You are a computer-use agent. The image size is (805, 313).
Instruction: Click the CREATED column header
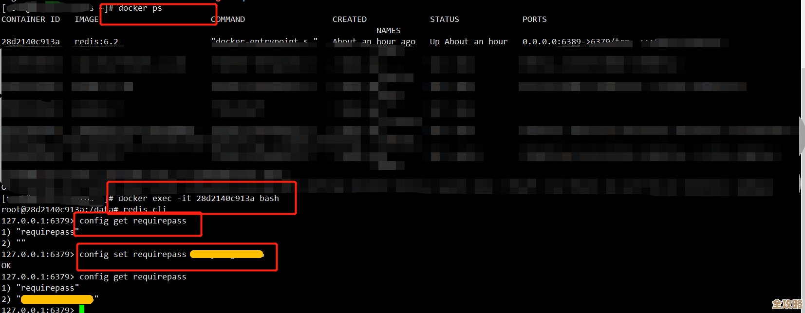pyautogui.click(x=349, y=19)
